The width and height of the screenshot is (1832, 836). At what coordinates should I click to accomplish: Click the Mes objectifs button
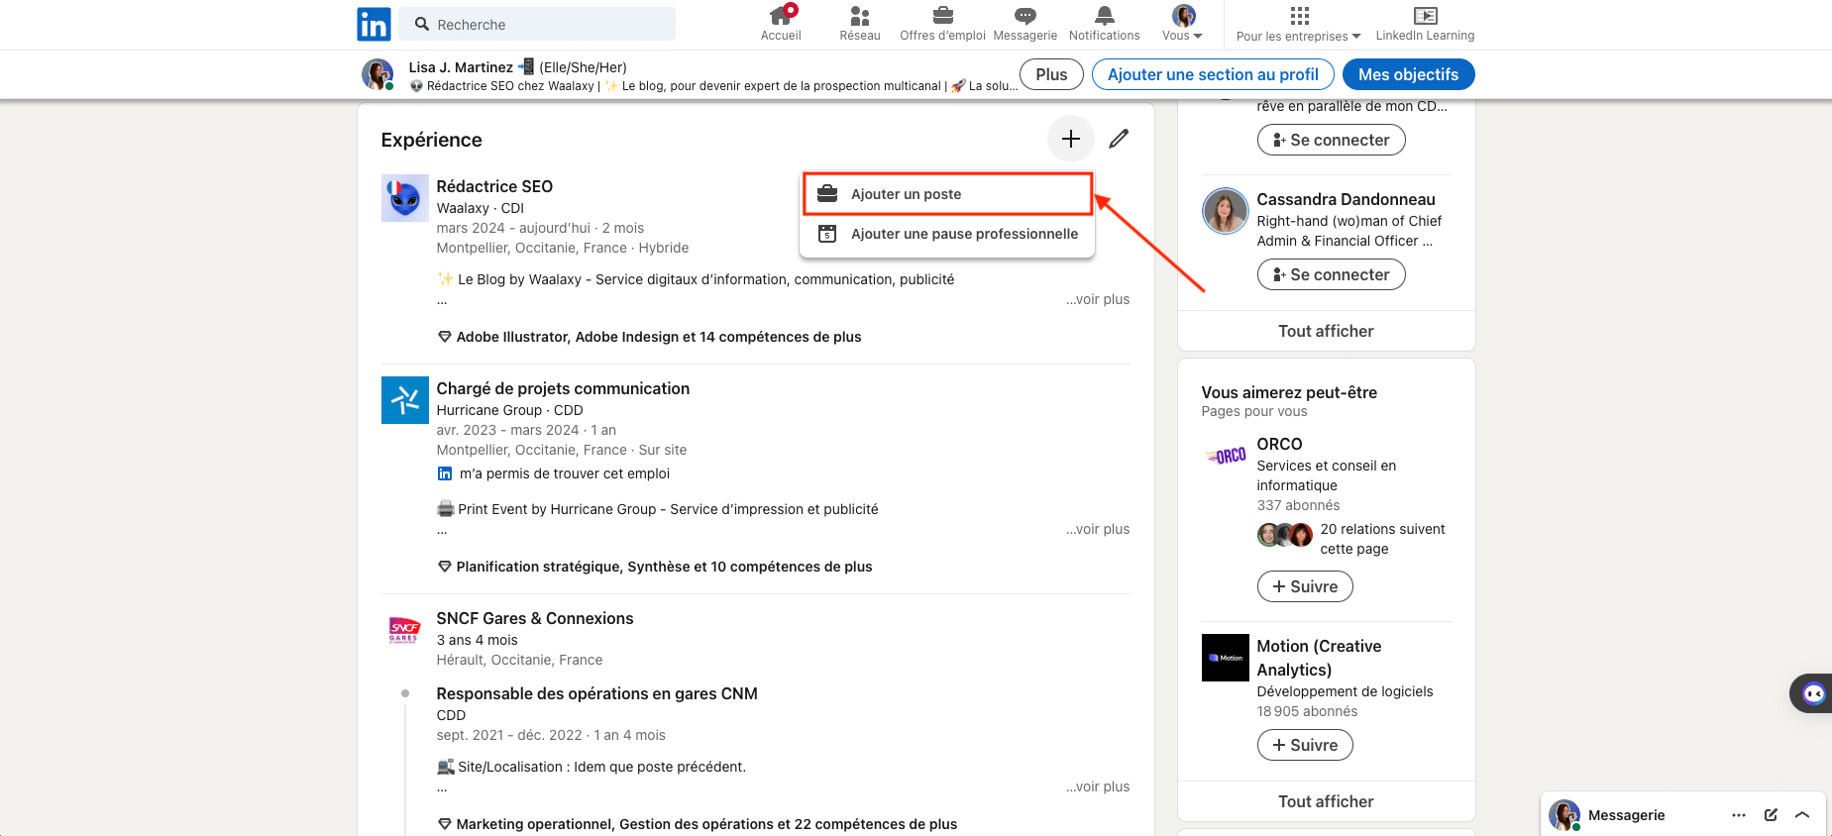(x=1408, y=74)
